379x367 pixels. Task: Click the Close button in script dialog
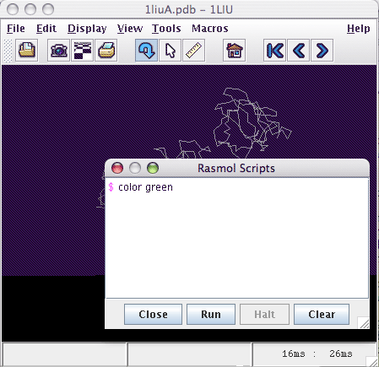coord(153,314)
